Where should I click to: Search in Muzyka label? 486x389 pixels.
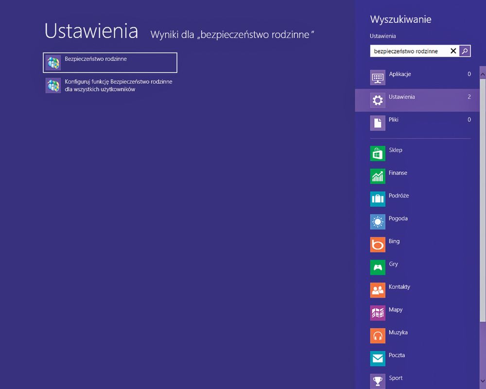(398, 333)
